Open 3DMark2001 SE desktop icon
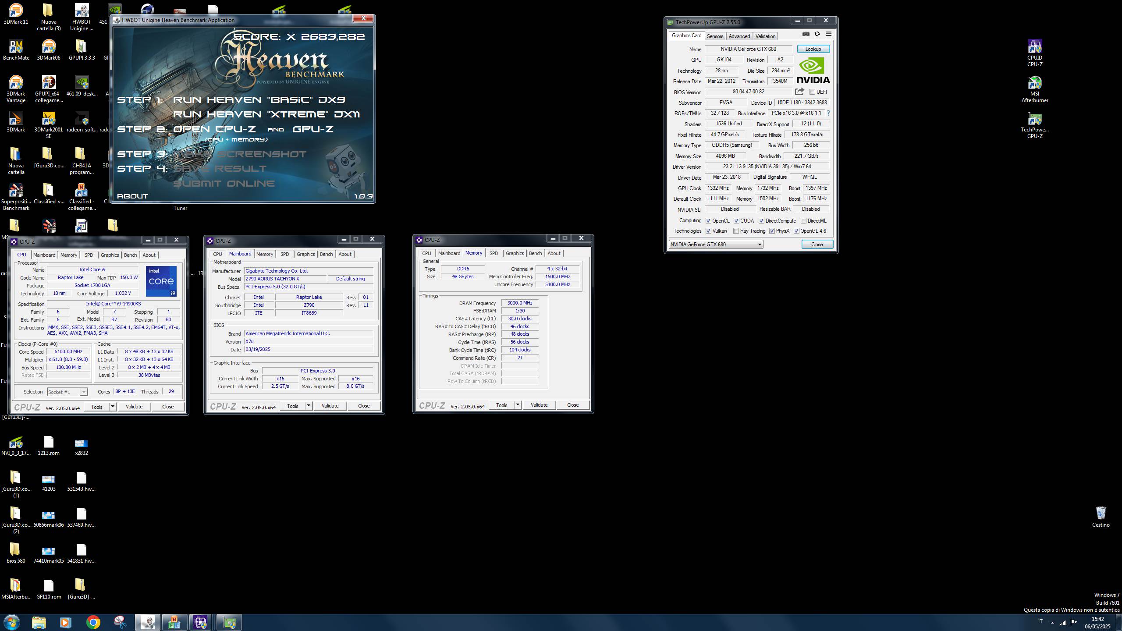 49,125
